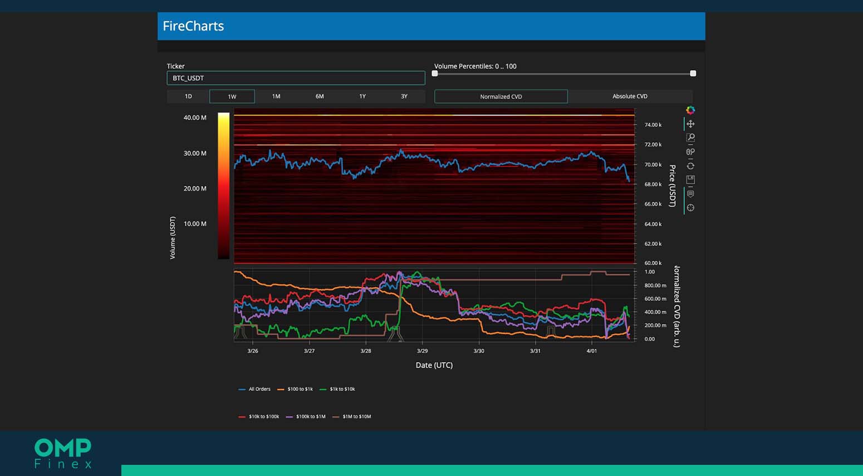
Task: Click the BTC_USDT ticker input field
Action: pyautogui.click(x=296, y=78)
